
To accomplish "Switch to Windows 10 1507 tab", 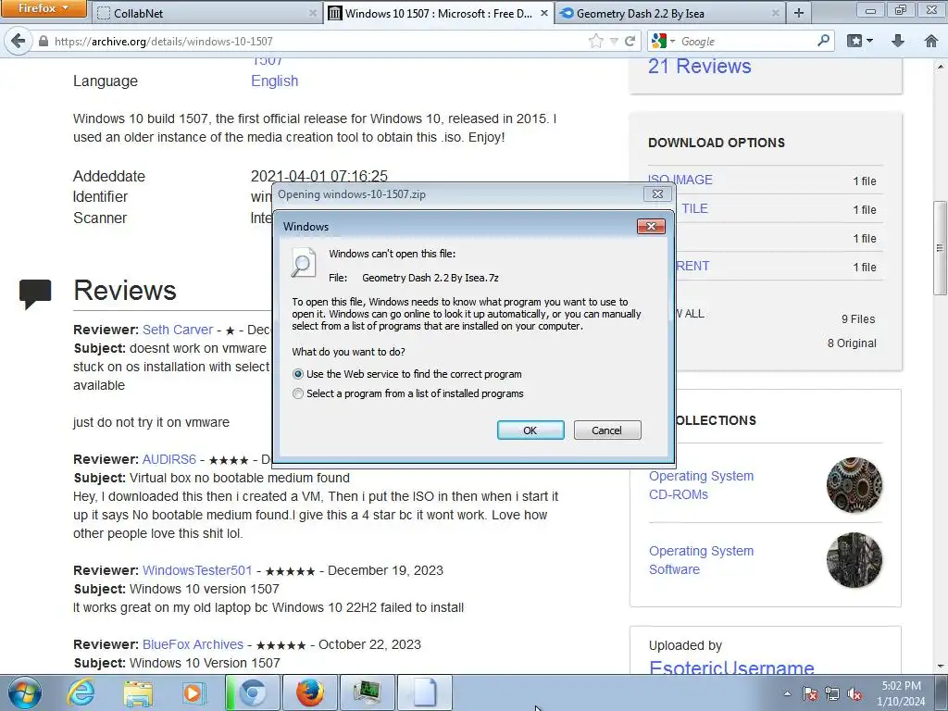I will tap(438, 13).
